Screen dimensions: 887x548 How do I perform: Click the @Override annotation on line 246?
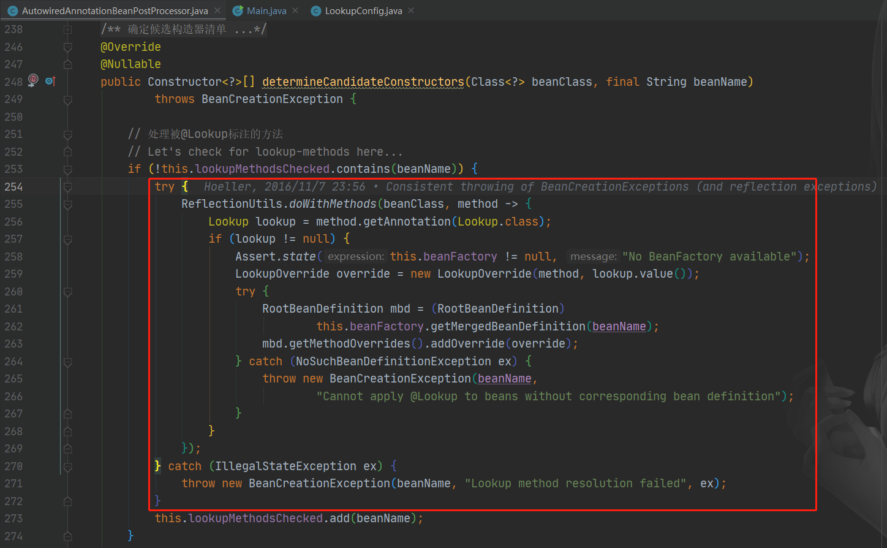pyautogui.click(x=130, y=47)
